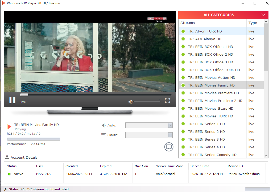273x193 pixels.
Task: Click the video seek bar handle
Action: coord(24,95)
